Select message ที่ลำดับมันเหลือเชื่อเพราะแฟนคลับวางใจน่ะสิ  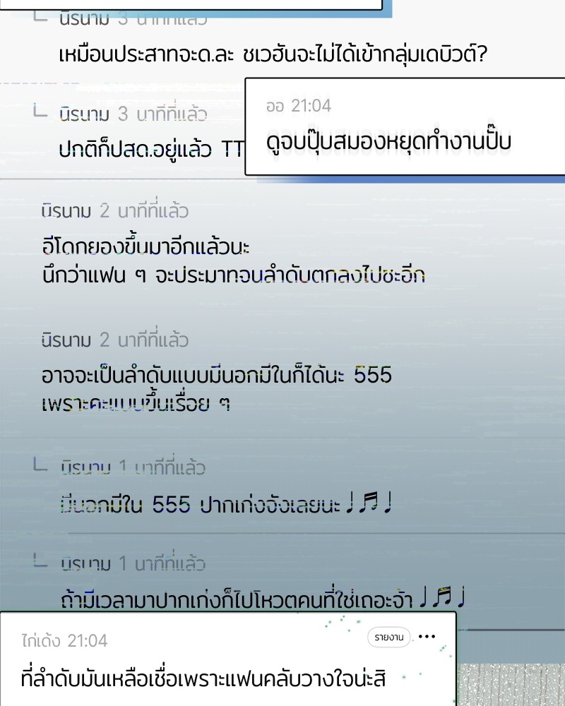[x=203, y=678]
